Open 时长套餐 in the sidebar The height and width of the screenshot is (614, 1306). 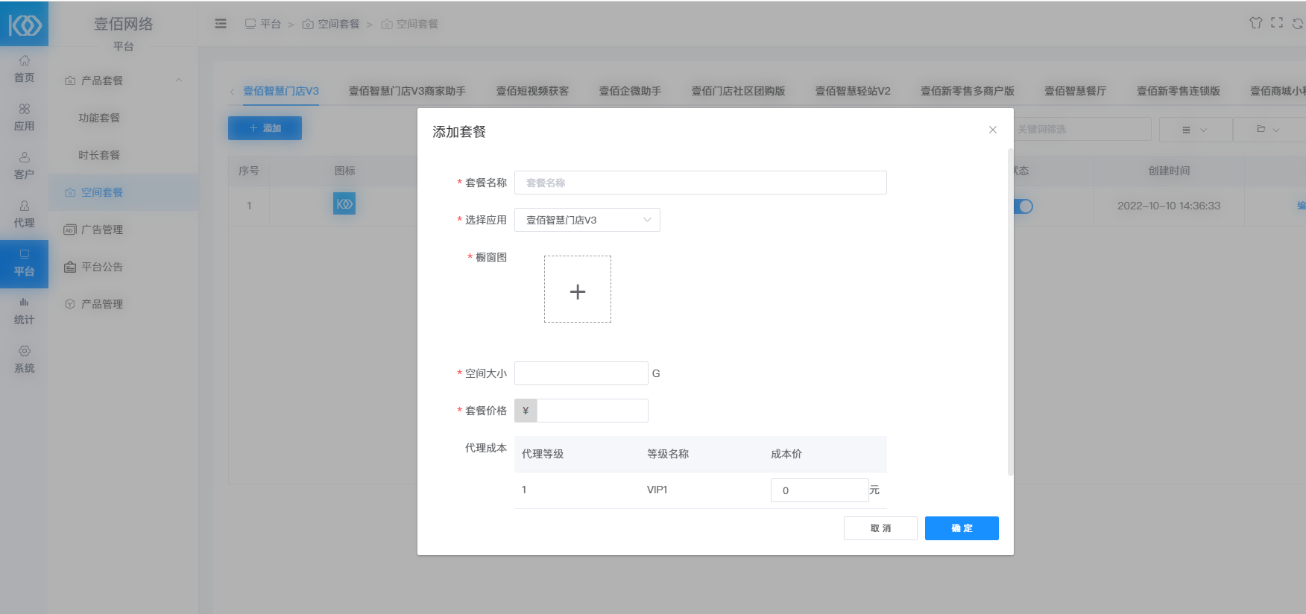point(99,155)
